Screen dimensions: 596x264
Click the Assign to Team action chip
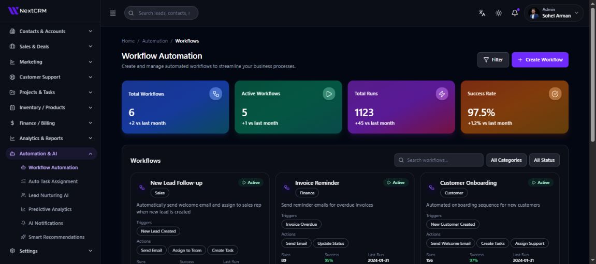(187, 250)
